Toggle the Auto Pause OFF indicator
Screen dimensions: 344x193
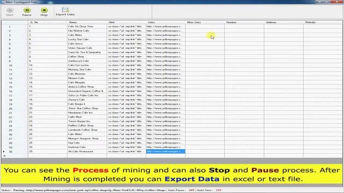pyautogui.click(x=191, y=190)
